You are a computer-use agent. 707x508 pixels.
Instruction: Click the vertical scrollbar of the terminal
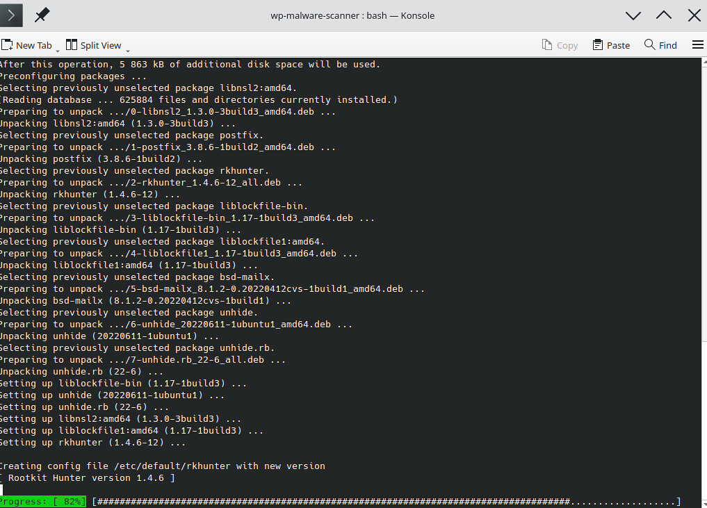(704, 278)
